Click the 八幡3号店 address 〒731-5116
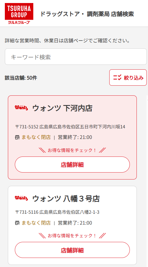Screen dimensions: 148x267 coord(57,212)
